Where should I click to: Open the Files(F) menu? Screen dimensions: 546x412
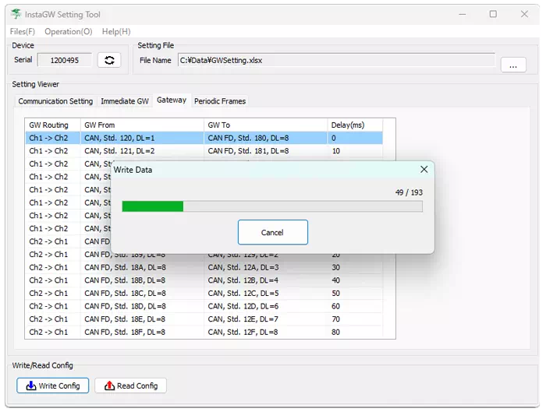[22, 31]
